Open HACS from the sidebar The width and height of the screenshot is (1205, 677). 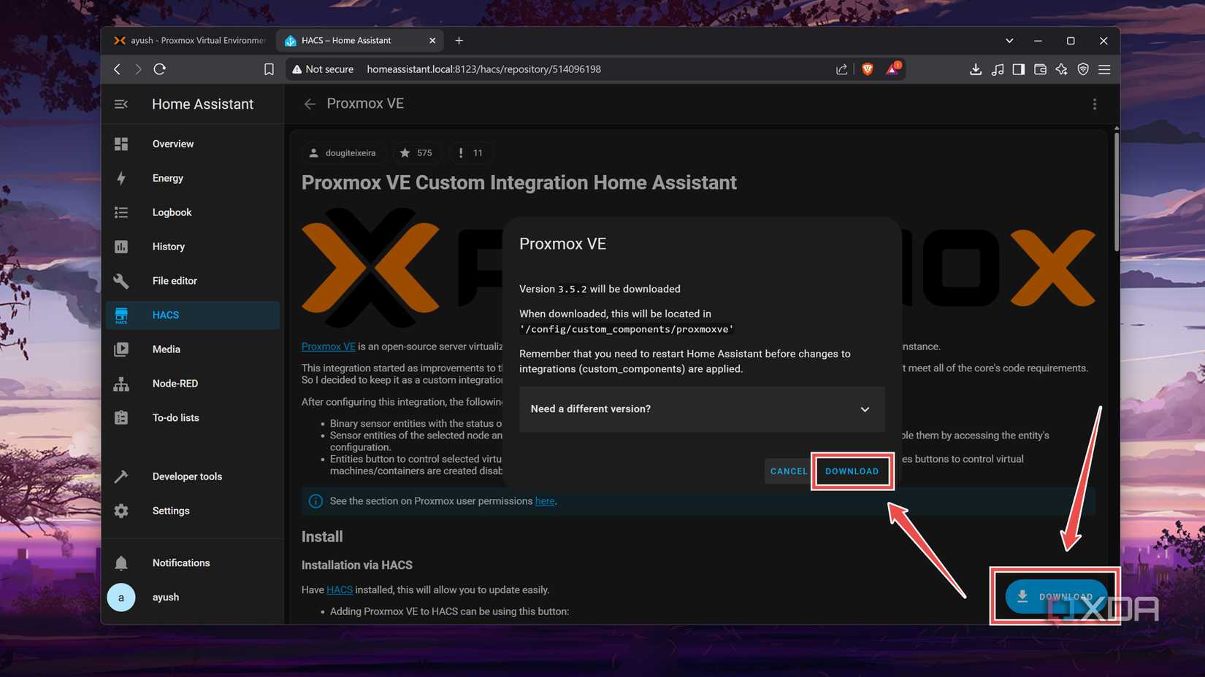click(x=166, y=314)
